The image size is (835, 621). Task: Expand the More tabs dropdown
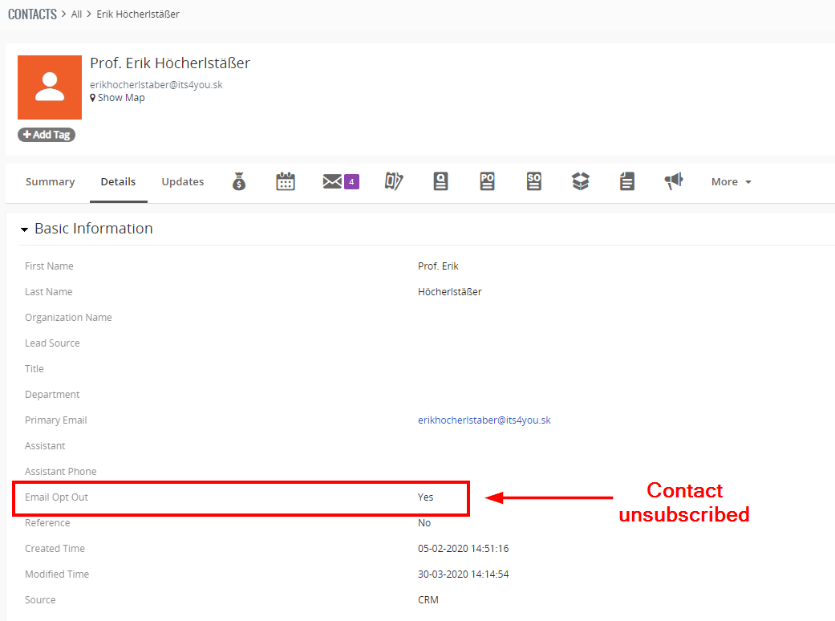click(x=732, y=182)
